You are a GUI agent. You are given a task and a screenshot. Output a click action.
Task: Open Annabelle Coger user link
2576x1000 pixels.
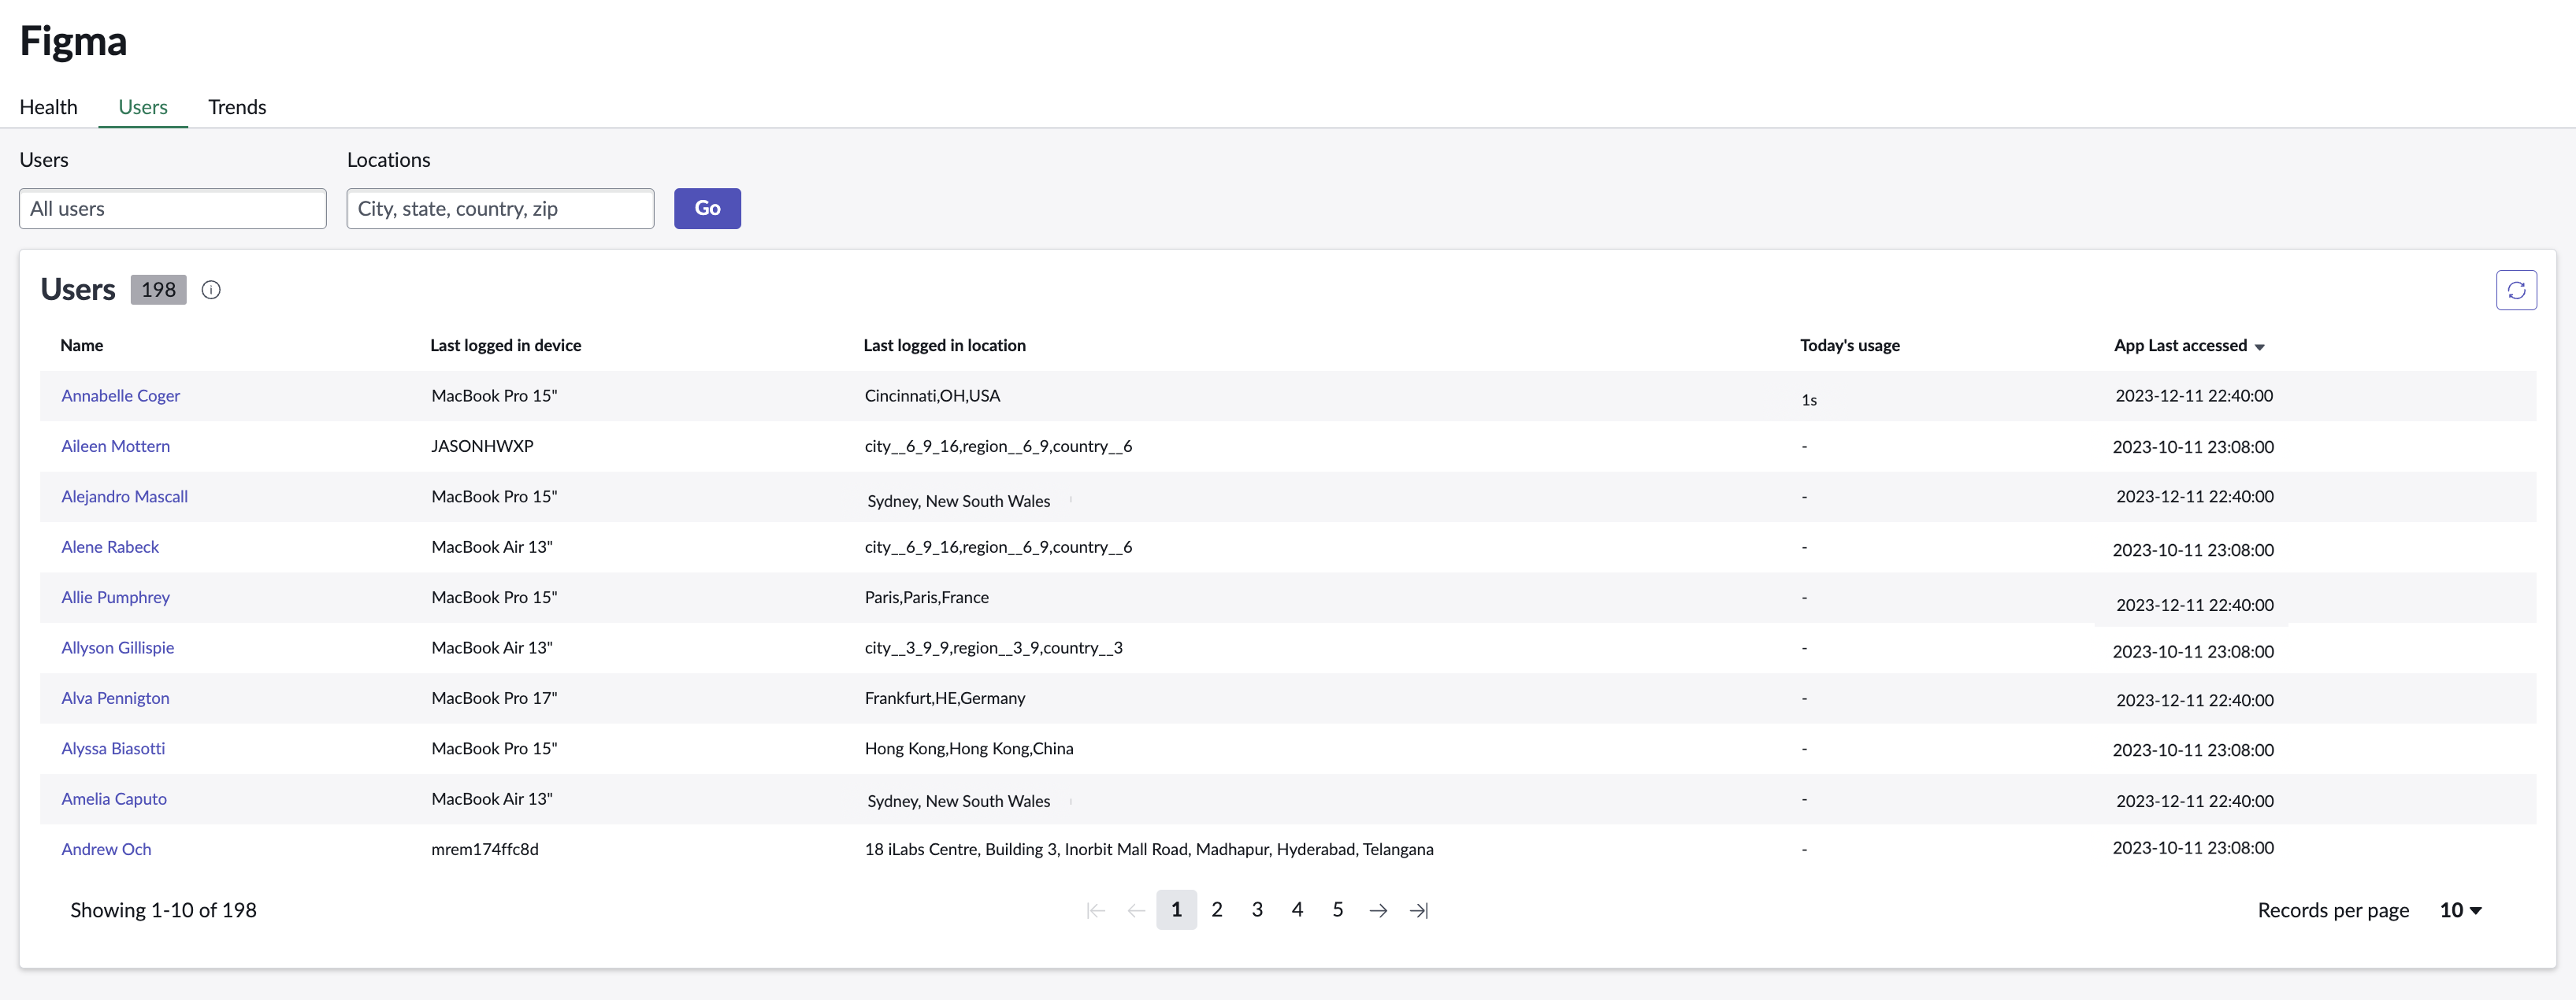coord(121,396)
